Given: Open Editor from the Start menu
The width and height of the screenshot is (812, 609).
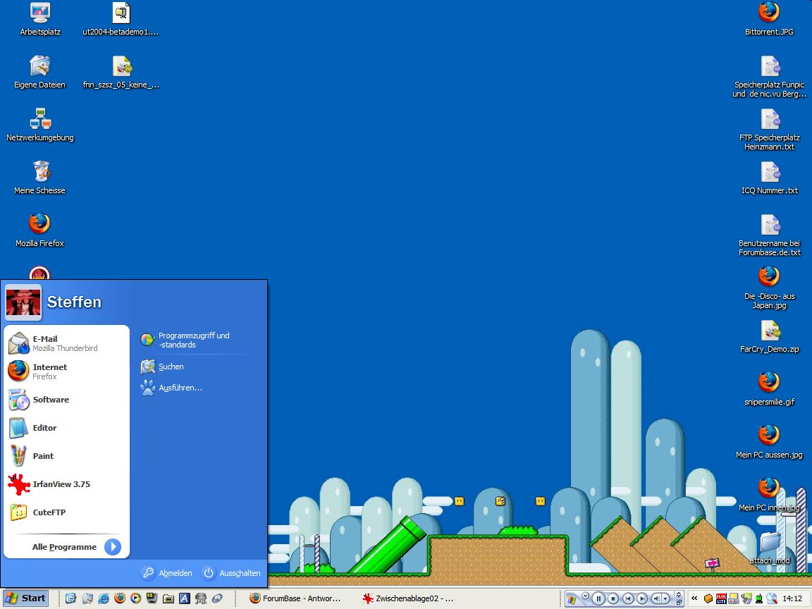Looking at the screenshot, I should [66, 428].
